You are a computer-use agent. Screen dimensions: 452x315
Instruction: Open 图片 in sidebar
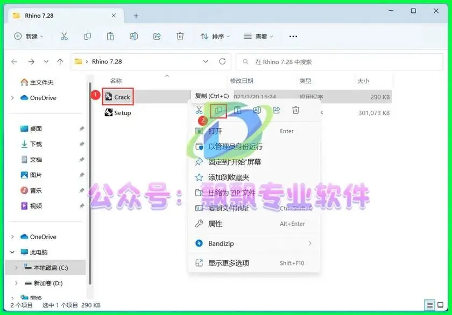tap(31, 175)
